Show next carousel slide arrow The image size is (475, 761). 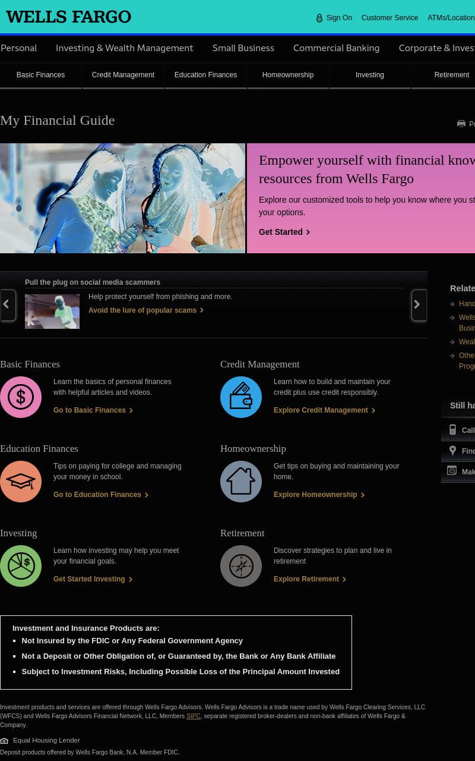[419, 305]
